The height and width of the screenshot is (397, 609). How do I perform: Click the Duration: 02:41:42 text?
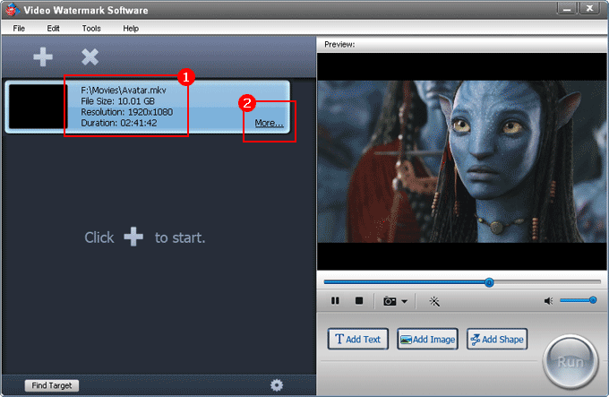[x=119, y=123]
